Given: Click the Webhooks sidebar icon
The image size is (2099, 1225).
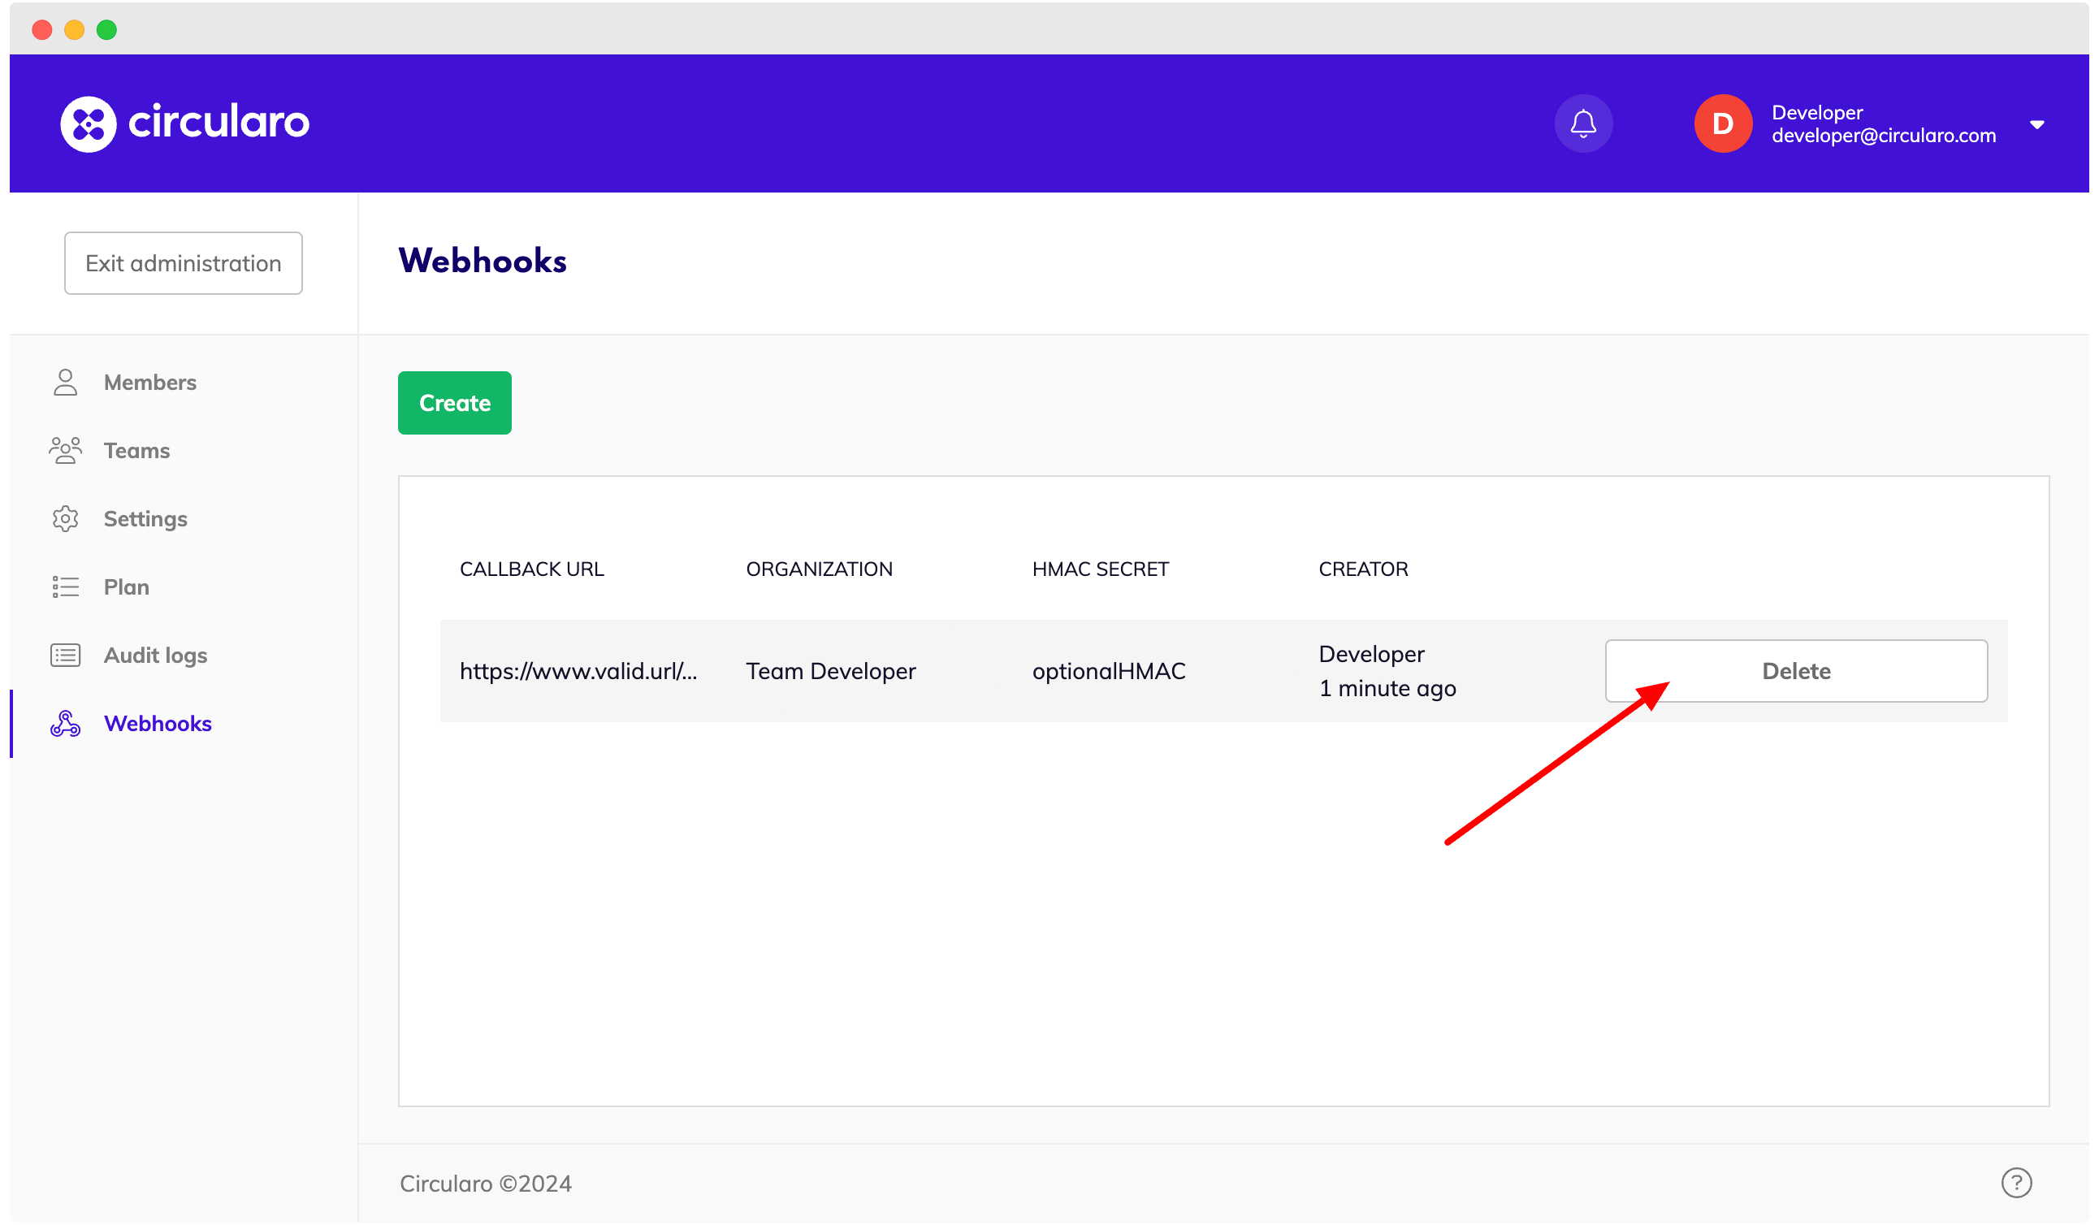Looking at the screenshot, I should point(65,724).
